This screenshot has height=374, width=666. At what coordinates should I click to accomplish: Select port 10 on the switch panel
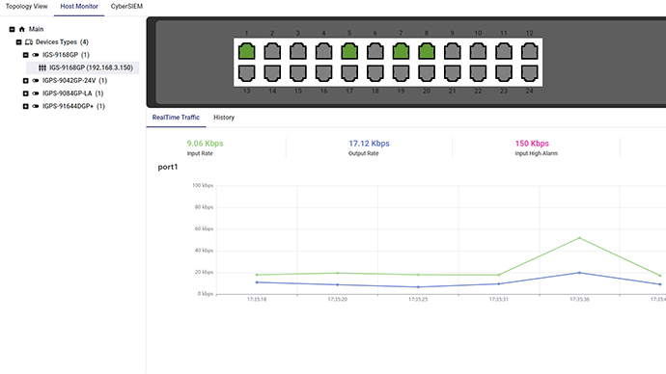(478, 51)
